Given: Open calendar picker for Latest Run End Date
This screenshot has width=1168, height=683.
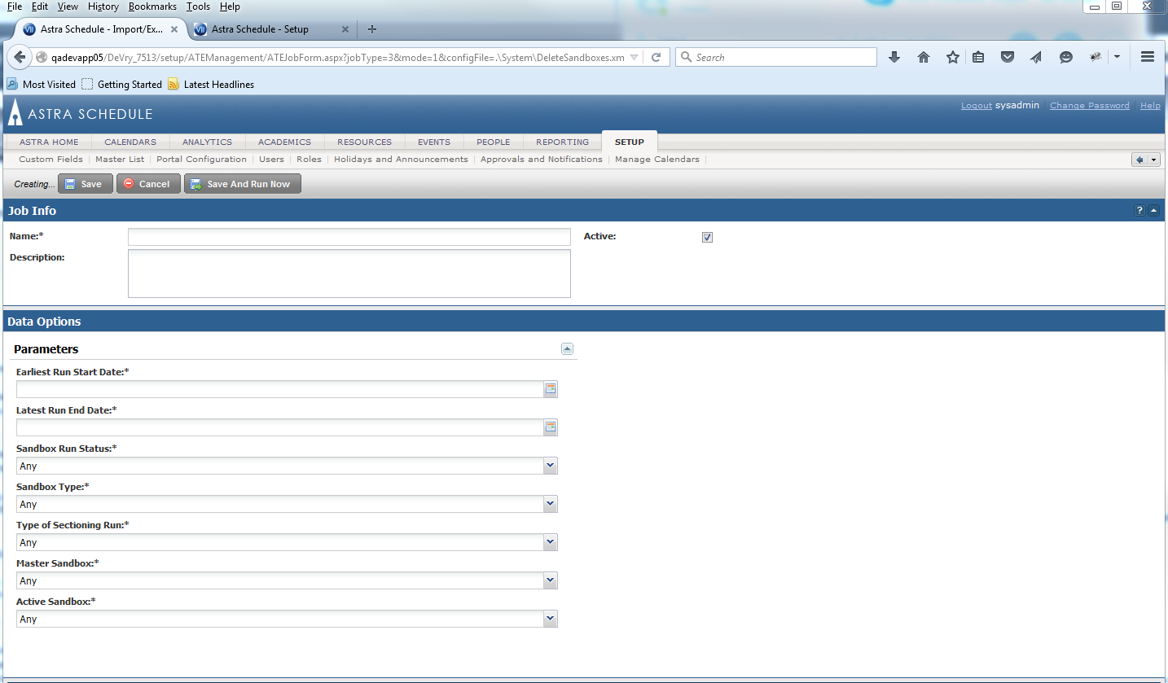Looking at the screenshot, I should point(551,427).
